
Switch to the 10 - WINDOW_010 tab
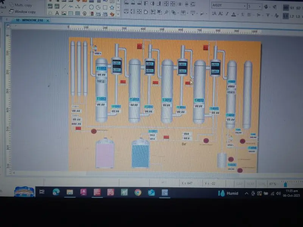coord(30,20)
